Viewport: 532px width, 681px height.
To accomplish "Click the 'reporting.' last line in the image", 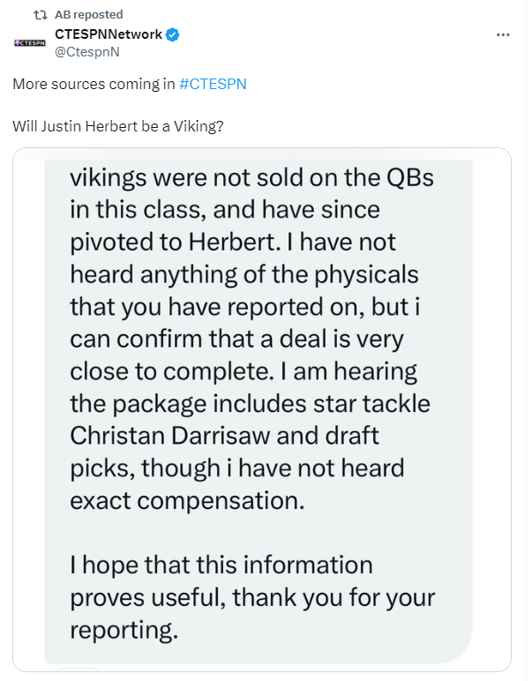I will 124,630.
